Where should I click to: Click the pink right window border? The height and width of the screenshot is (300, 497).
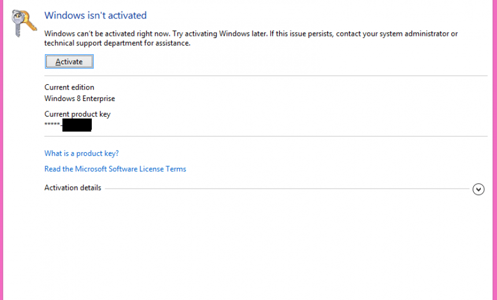pos(495,150)
